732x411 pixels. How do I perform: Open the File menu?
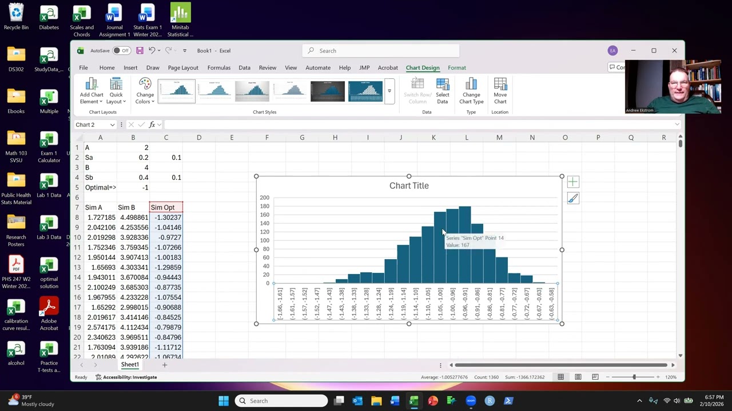click(83, 67)
